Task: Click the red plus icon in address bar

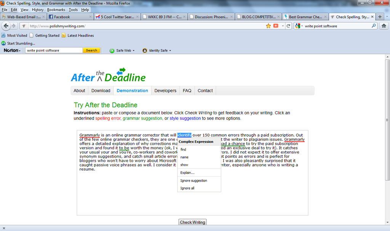Action: pos(276,25)
